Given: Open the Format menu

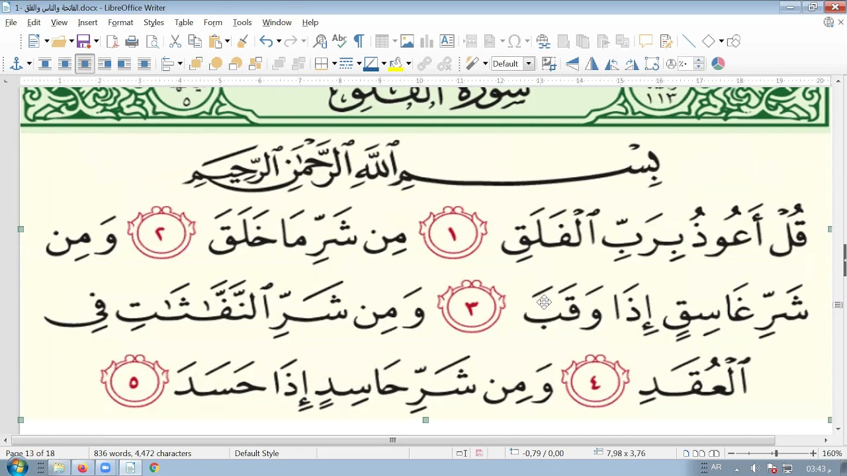Looking at the screenshot, I should pyautogui.click(x=120, y=22).
